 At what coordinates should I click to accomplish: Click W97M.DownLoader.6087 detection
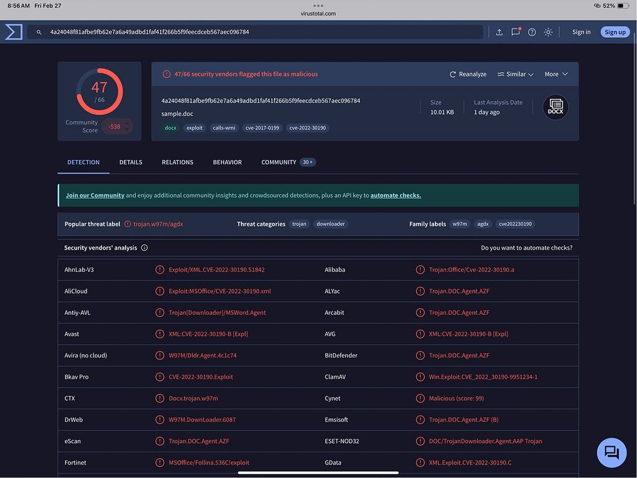[202, 419]
